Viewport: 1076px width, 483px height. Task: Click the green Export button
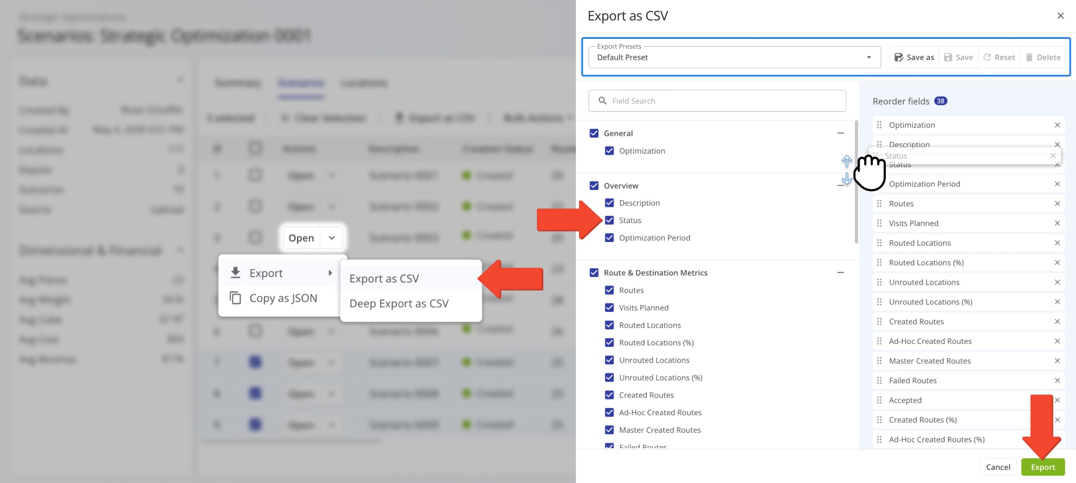click(1042, 467)
